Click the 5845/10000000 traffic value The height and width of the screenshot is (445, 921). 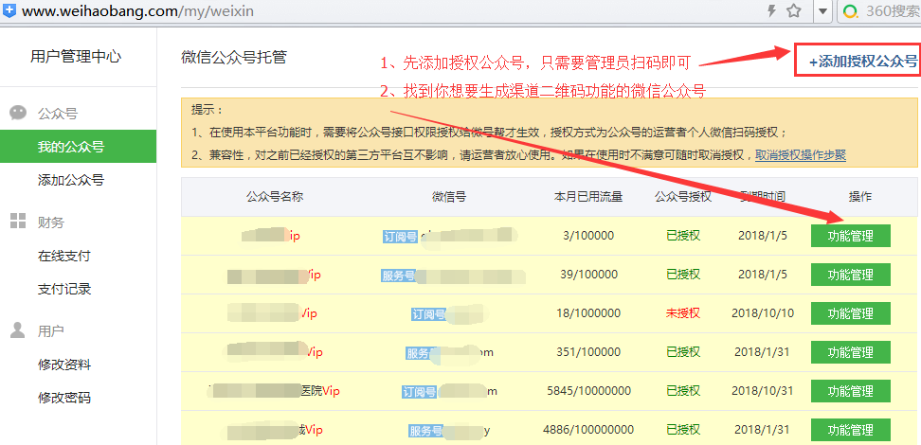588,391
